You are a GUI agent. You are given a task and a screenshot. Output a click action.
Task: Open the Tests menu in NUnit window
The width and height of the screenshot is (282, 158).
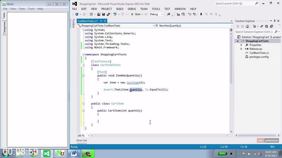pyautogui.click(x=22, y=8)
